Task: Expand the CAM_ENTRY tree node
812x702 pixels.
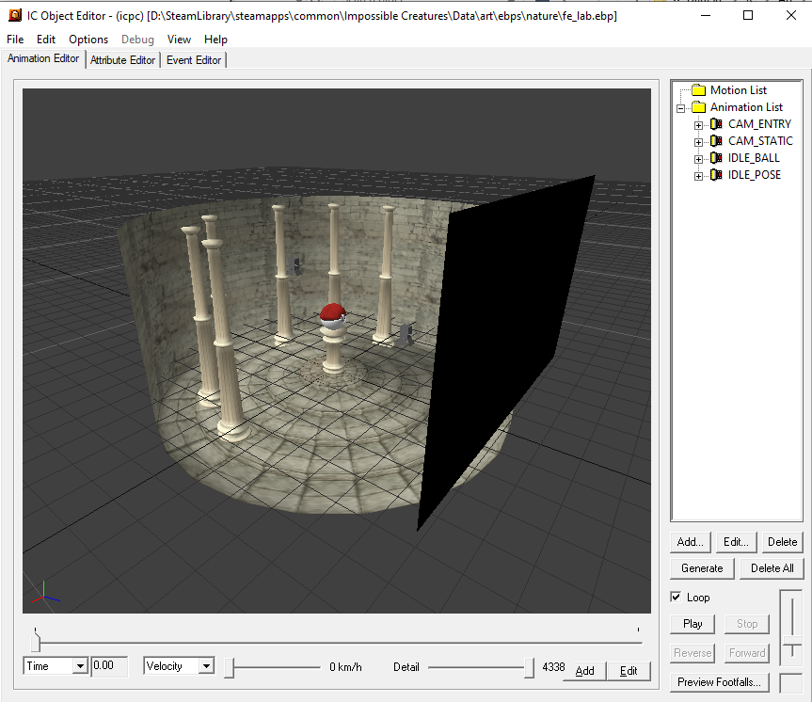Action: pos(698,125)
